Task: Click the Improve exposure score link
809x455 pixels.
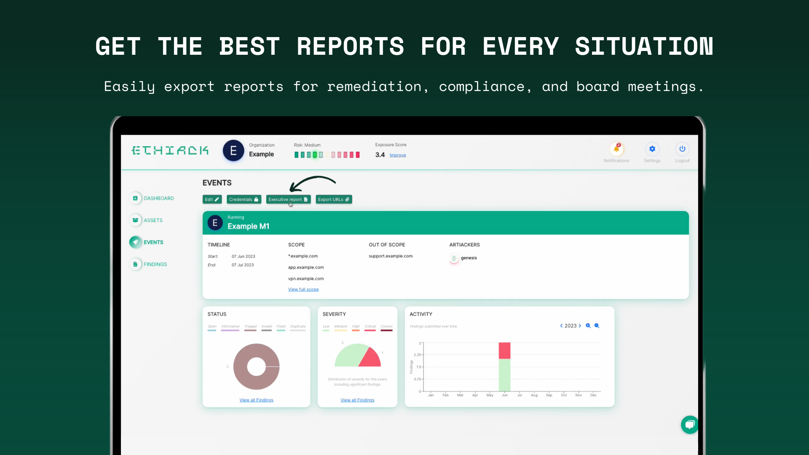Action: click(x=398, y=155)
